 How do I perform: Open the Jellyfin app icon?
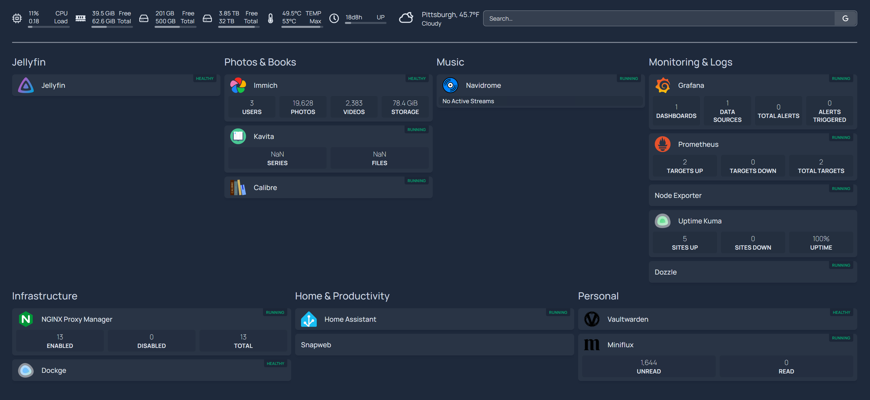(x=26, y=85)
